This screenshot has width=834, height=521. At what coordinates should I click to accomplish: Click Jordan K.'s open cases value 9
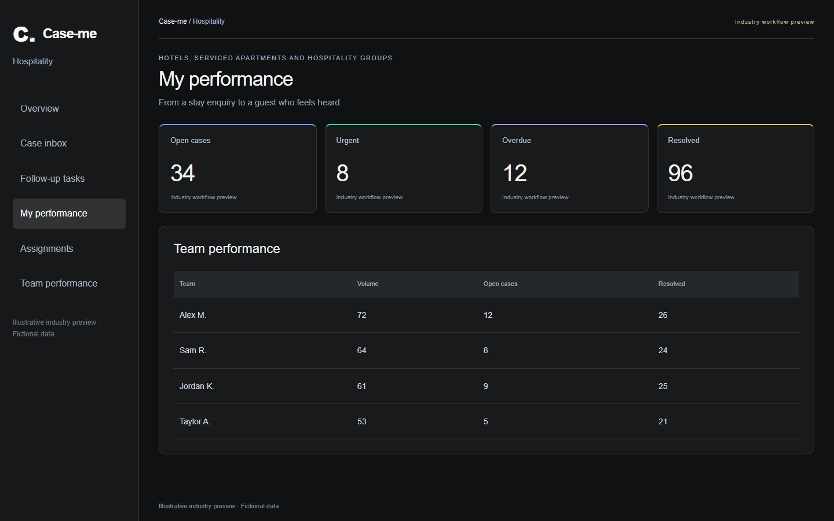pyautogui.click(x=486, y=387)
